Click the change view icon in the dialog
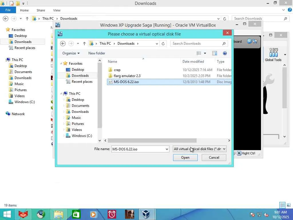The height and width of the screenshot is (220, 293). click(199, 53)
